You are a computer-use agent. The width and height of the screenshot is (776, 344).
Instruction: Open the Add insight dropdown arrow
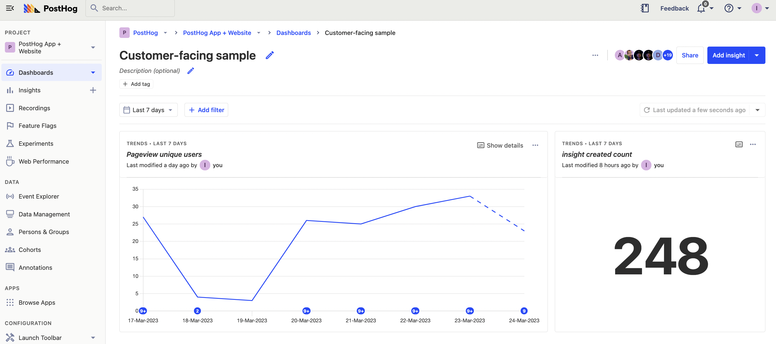click(756, 55)
